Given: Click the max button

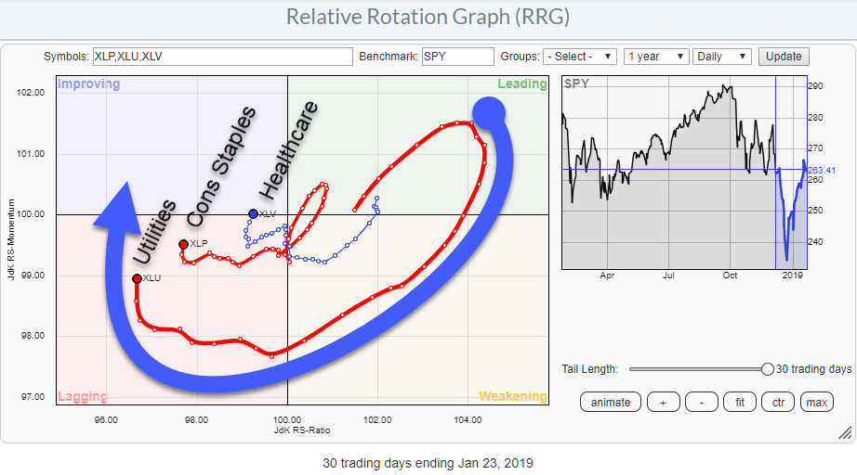Looking at the screenshot, I should point(816,402).
